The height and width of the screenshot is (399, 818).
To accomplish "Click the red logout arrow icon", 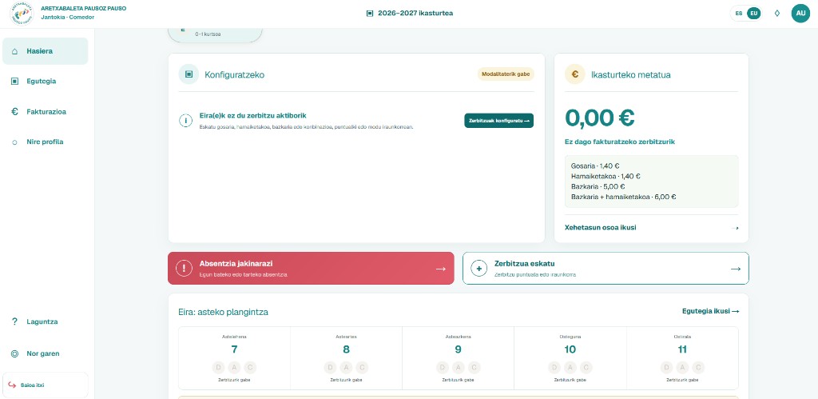I will [12, 385].
